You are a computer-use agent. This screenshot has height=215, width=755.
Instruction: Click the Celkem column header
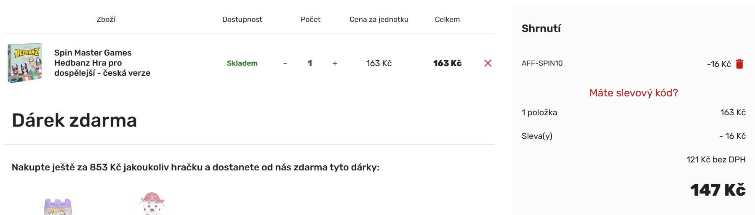[x=447, y=19]
